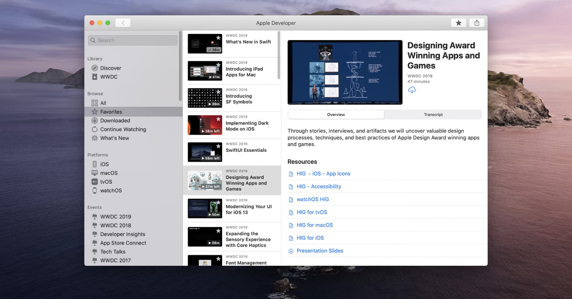This screenshot has width=572, height=299.
Task: Select the tvOS platform filter
Action: [x=106, y=182]
